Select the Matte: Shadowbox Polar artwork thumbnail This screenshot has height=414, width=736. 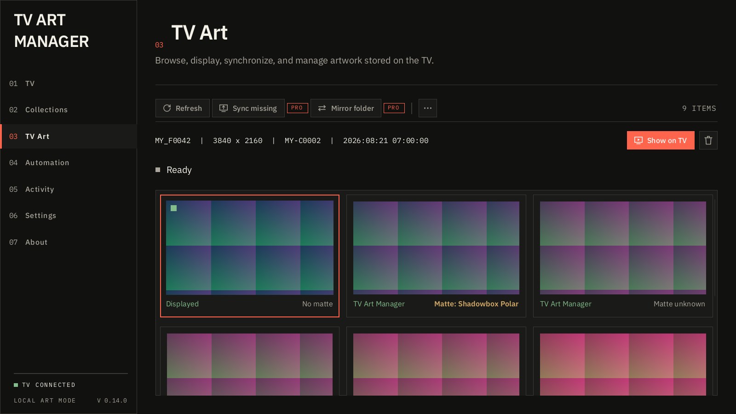click(x=436, y=248)
